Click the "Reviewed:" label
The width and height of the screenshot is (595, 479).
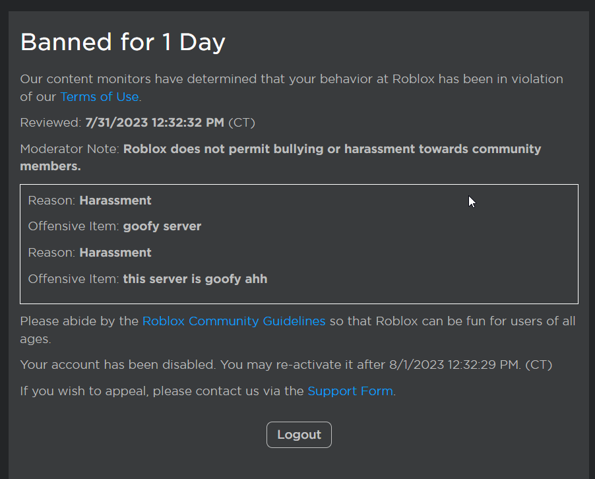click(x=51, y=123)
